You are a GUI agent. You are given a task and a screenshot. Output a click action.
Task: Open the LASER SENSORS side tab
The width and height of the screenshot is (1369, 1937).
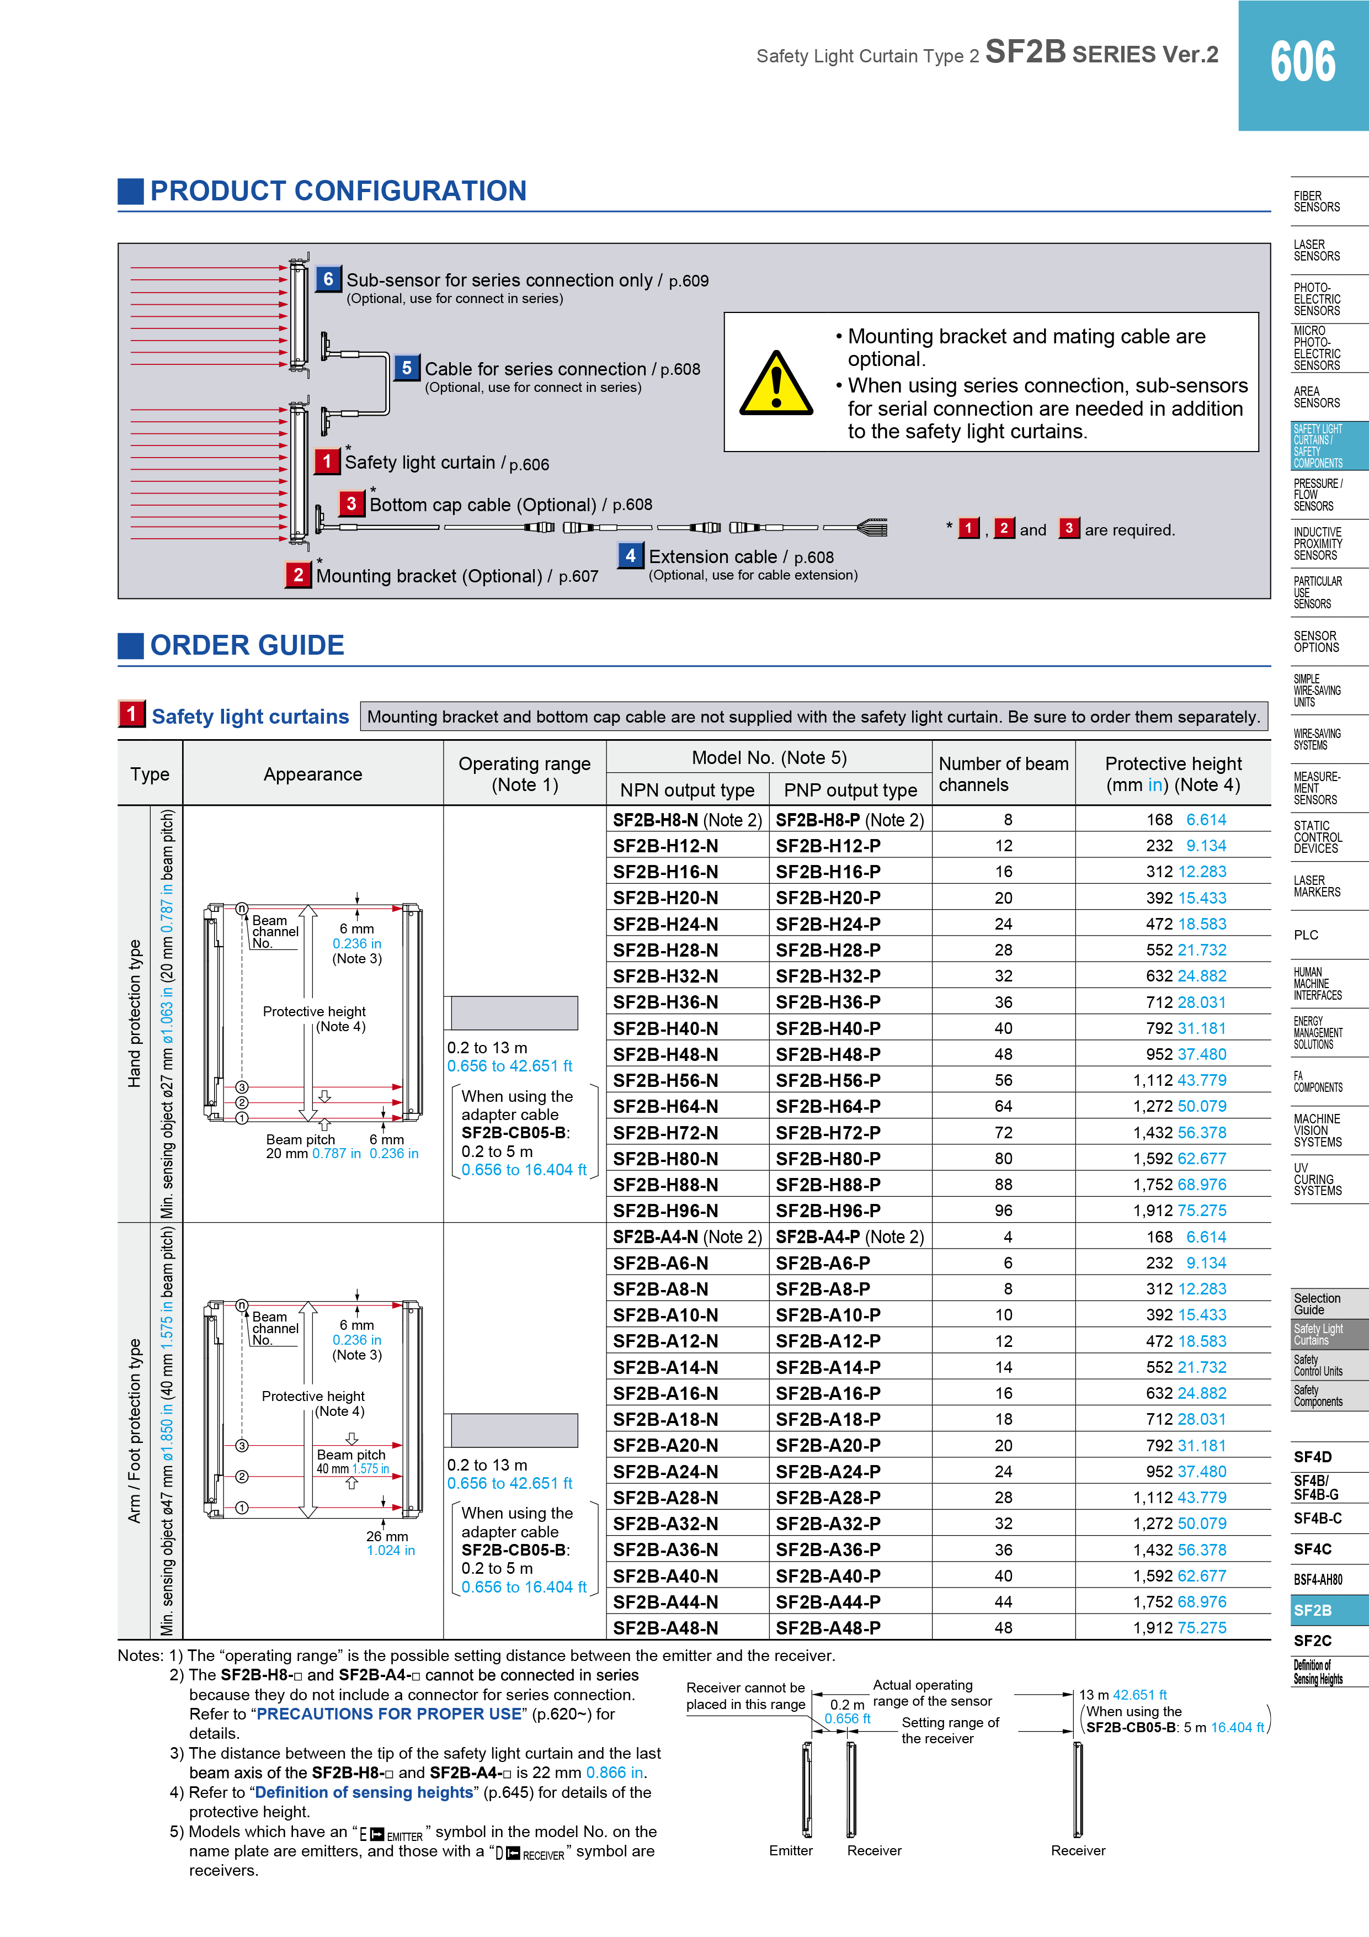pos(1329,251)
